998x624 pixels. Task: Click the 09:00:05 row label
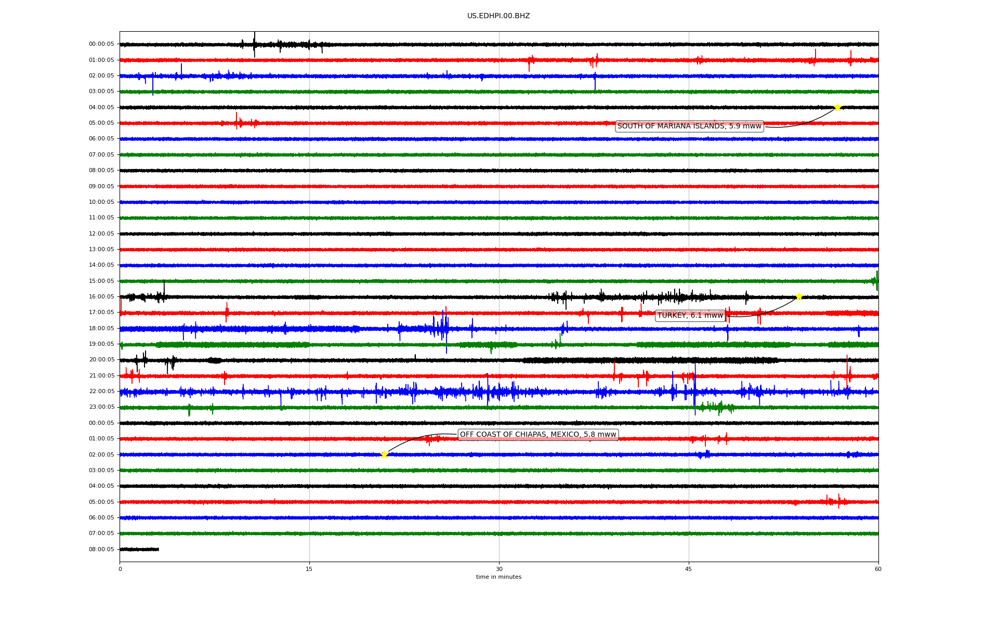[x=101, y=186]
